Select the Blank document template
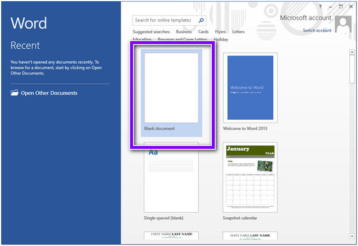Viewport: 358px width, 246px height. (171, 93)
